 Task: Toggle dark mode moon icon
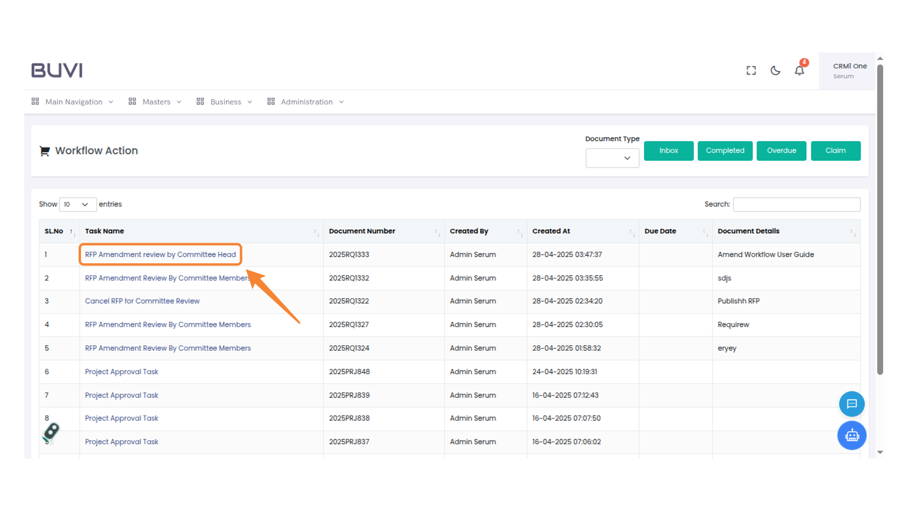click(775, 70)
